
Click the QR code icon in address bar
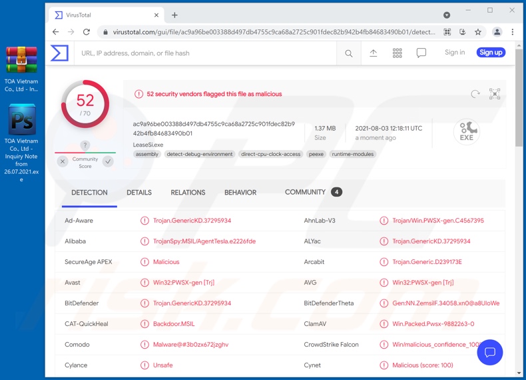tap(447, 32)
